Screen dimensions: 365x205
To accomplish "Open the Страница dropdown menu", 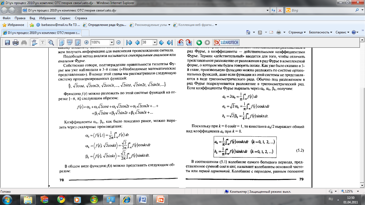I will coord(297,32).
